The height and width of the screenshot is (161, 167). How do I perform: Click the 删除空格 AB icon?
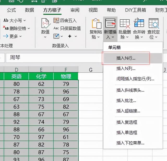click(6, 28)
